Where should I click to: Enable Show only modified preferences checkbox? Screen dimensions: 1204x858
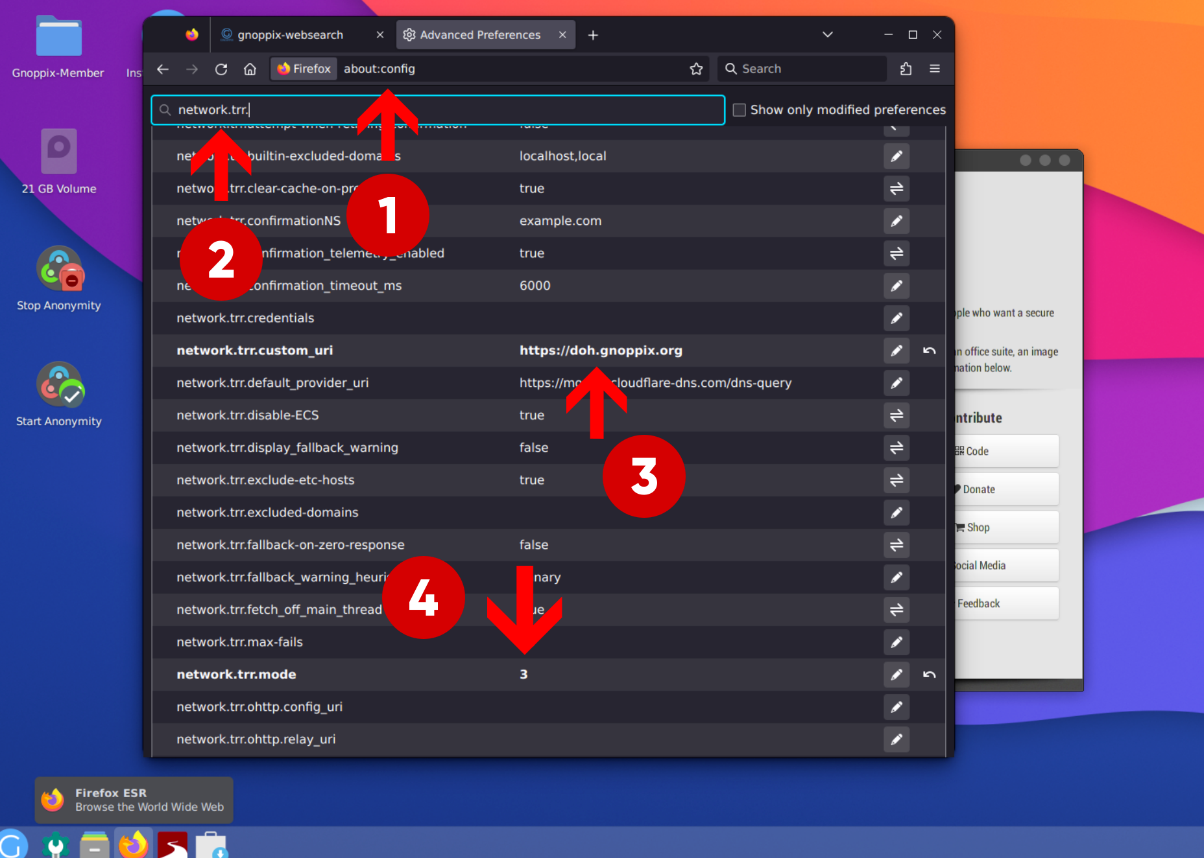tap(739, 110)
